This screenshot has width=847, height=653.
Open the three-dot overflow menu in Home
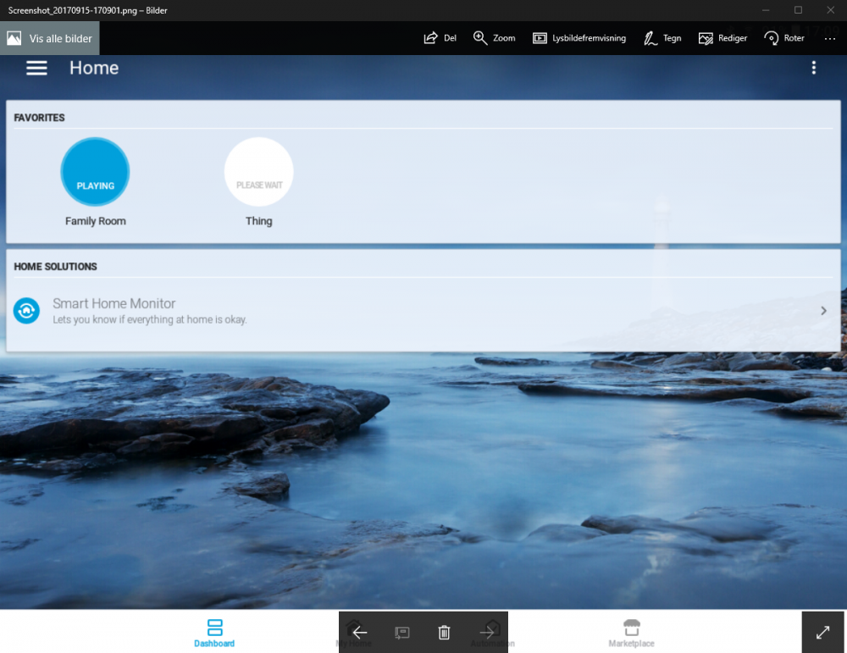coord(813,68)
